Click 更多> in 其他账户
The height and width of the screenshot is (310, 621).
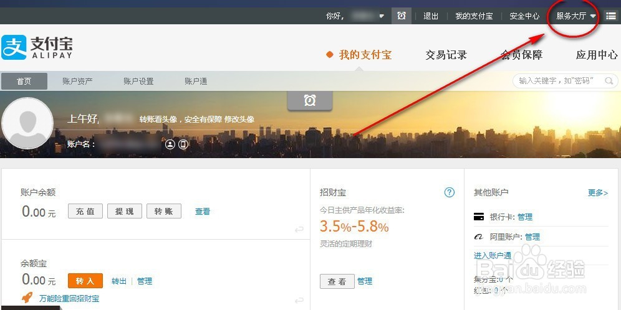pos(598,193)
